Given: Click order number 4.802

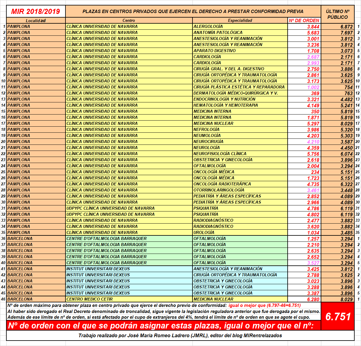Looking at the screenshot, I should pyautogui.click(x=304, y=215).
